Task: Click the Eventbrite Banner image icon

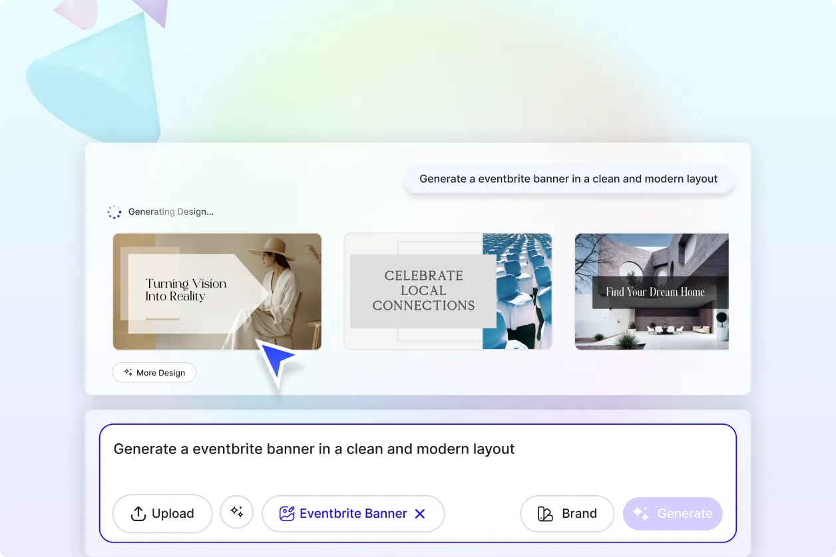Action: pos(287,514)
